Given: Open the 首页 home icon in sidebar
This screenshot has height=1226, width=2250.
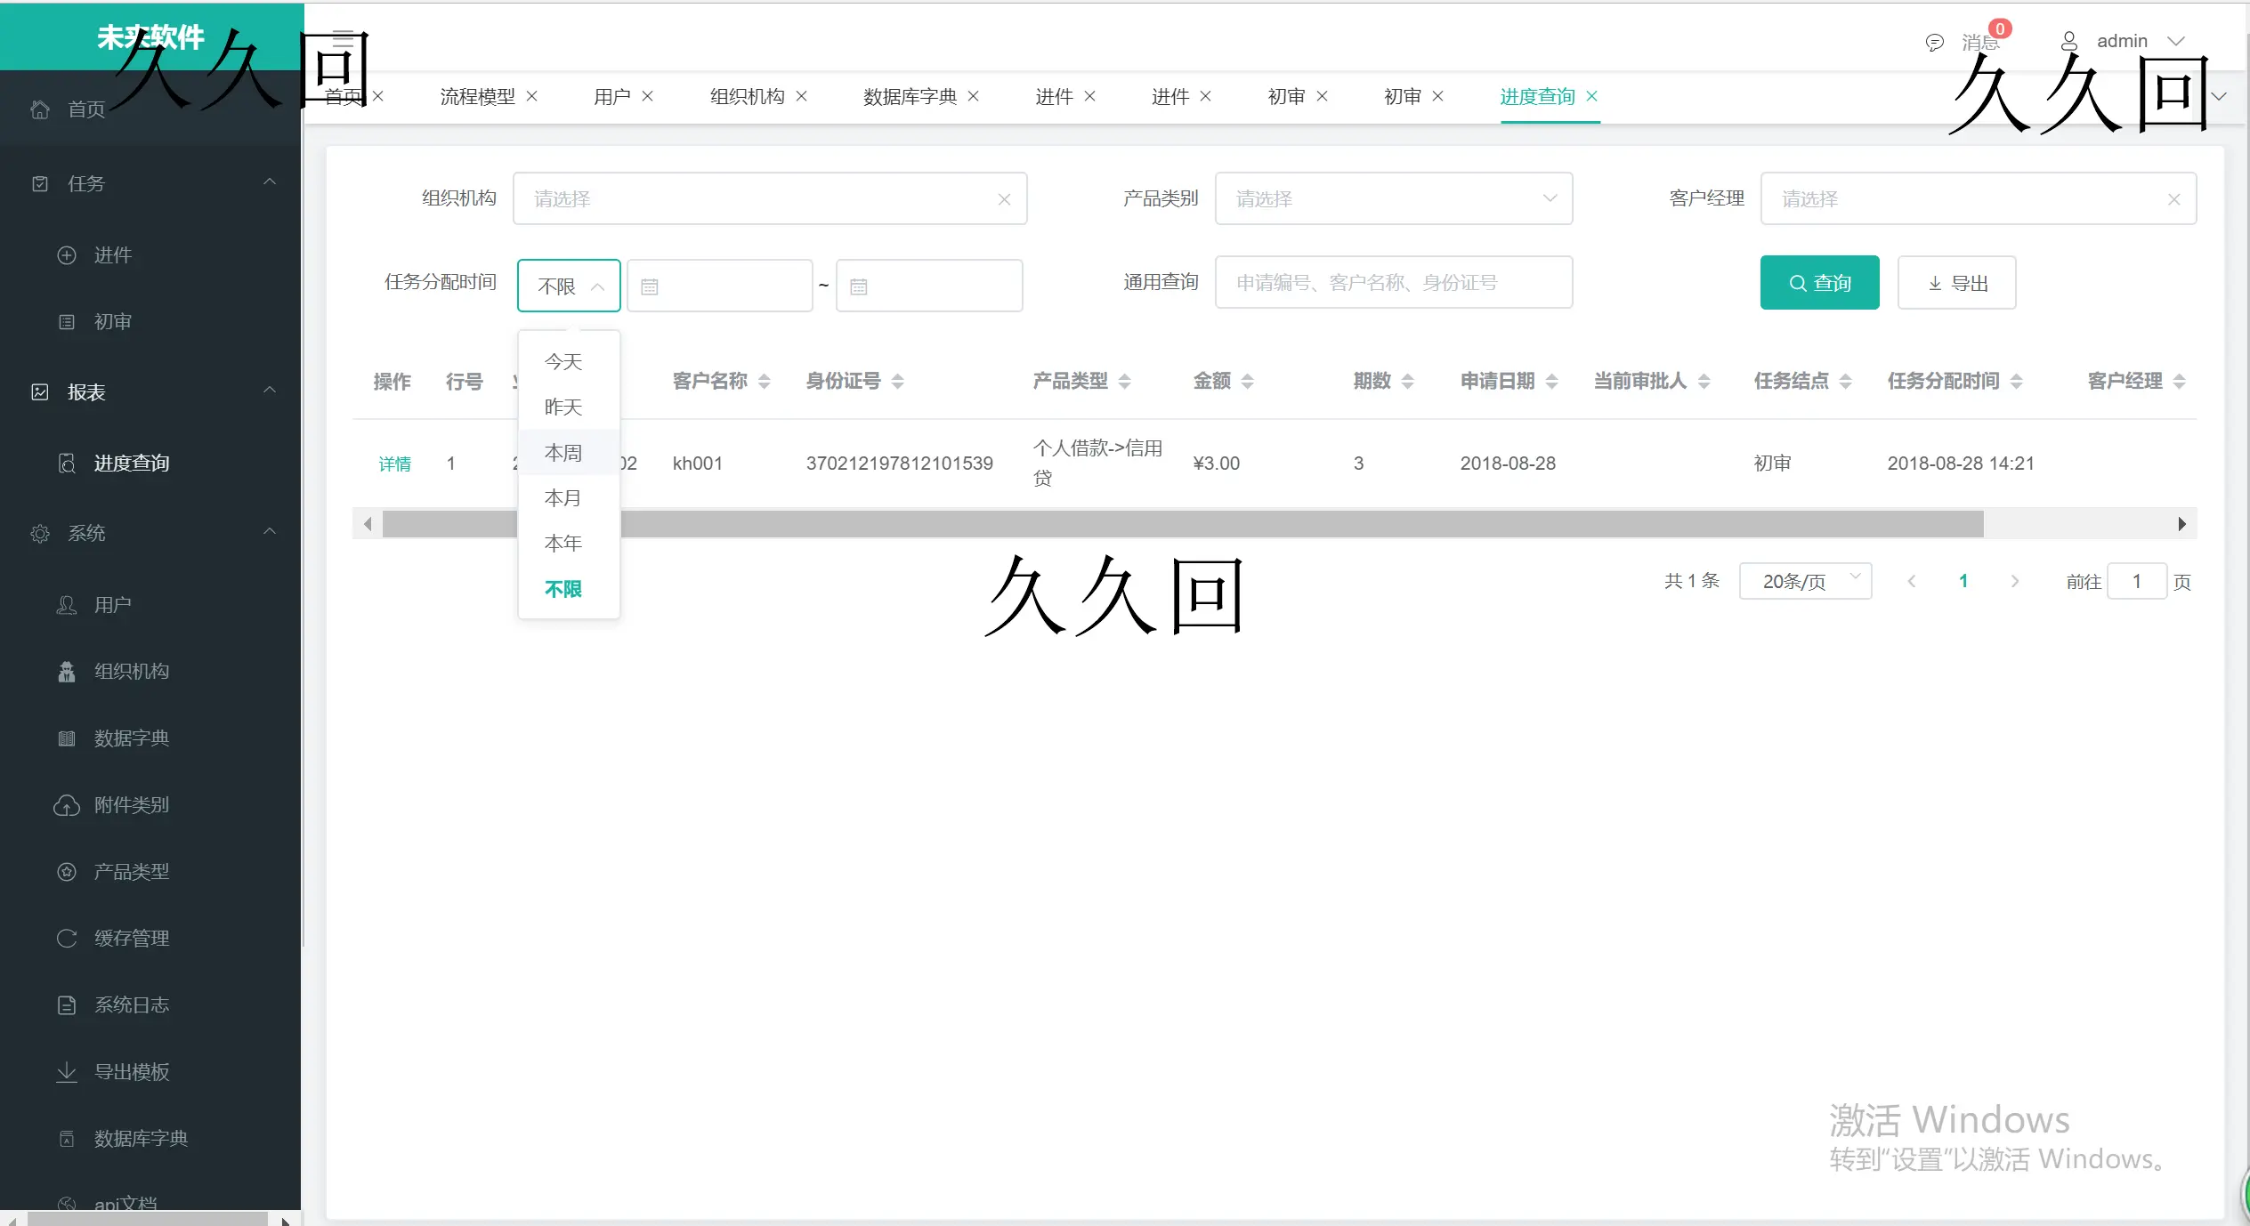Looking at the screenshot, I should (x=39, y=109).
